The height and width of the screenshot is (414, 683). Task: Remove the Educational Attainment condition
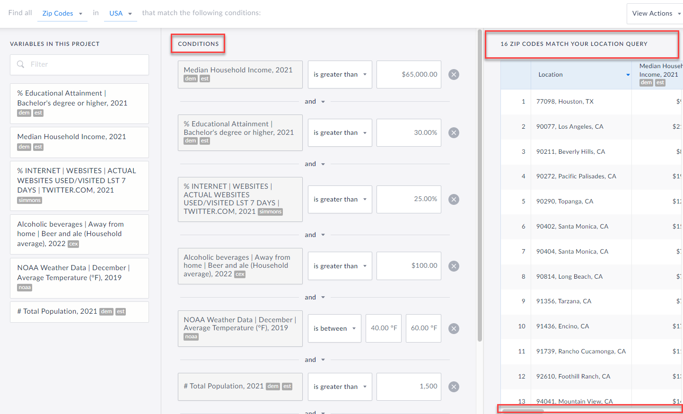coord(454,133)
